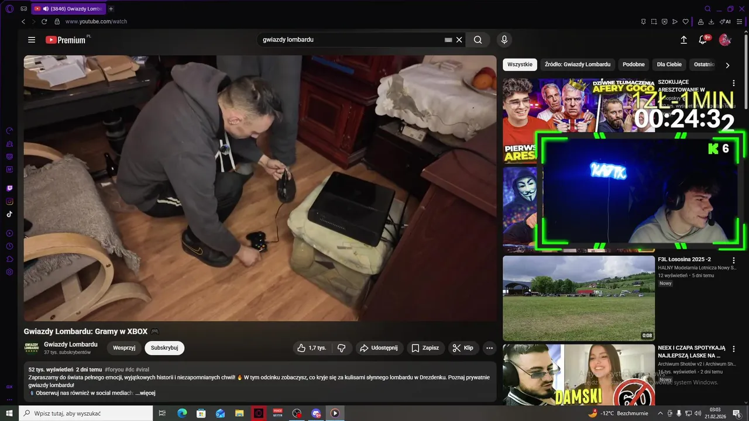Open the YouTube hamburger guide menu

[x=32, y=40]
